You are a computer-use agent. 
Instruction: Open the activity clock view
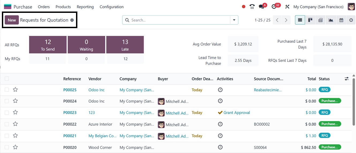coord(351,20)
